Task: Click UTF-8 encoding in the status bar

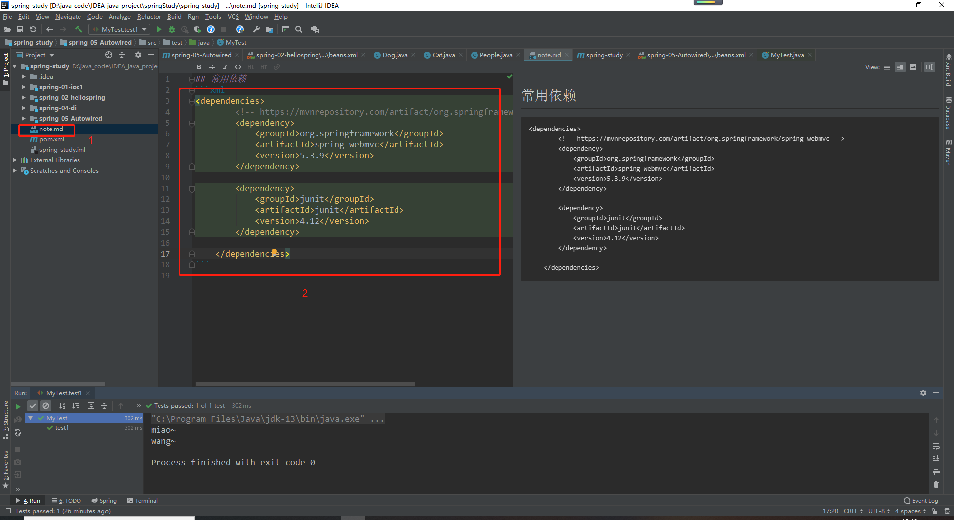Action: 878,511
